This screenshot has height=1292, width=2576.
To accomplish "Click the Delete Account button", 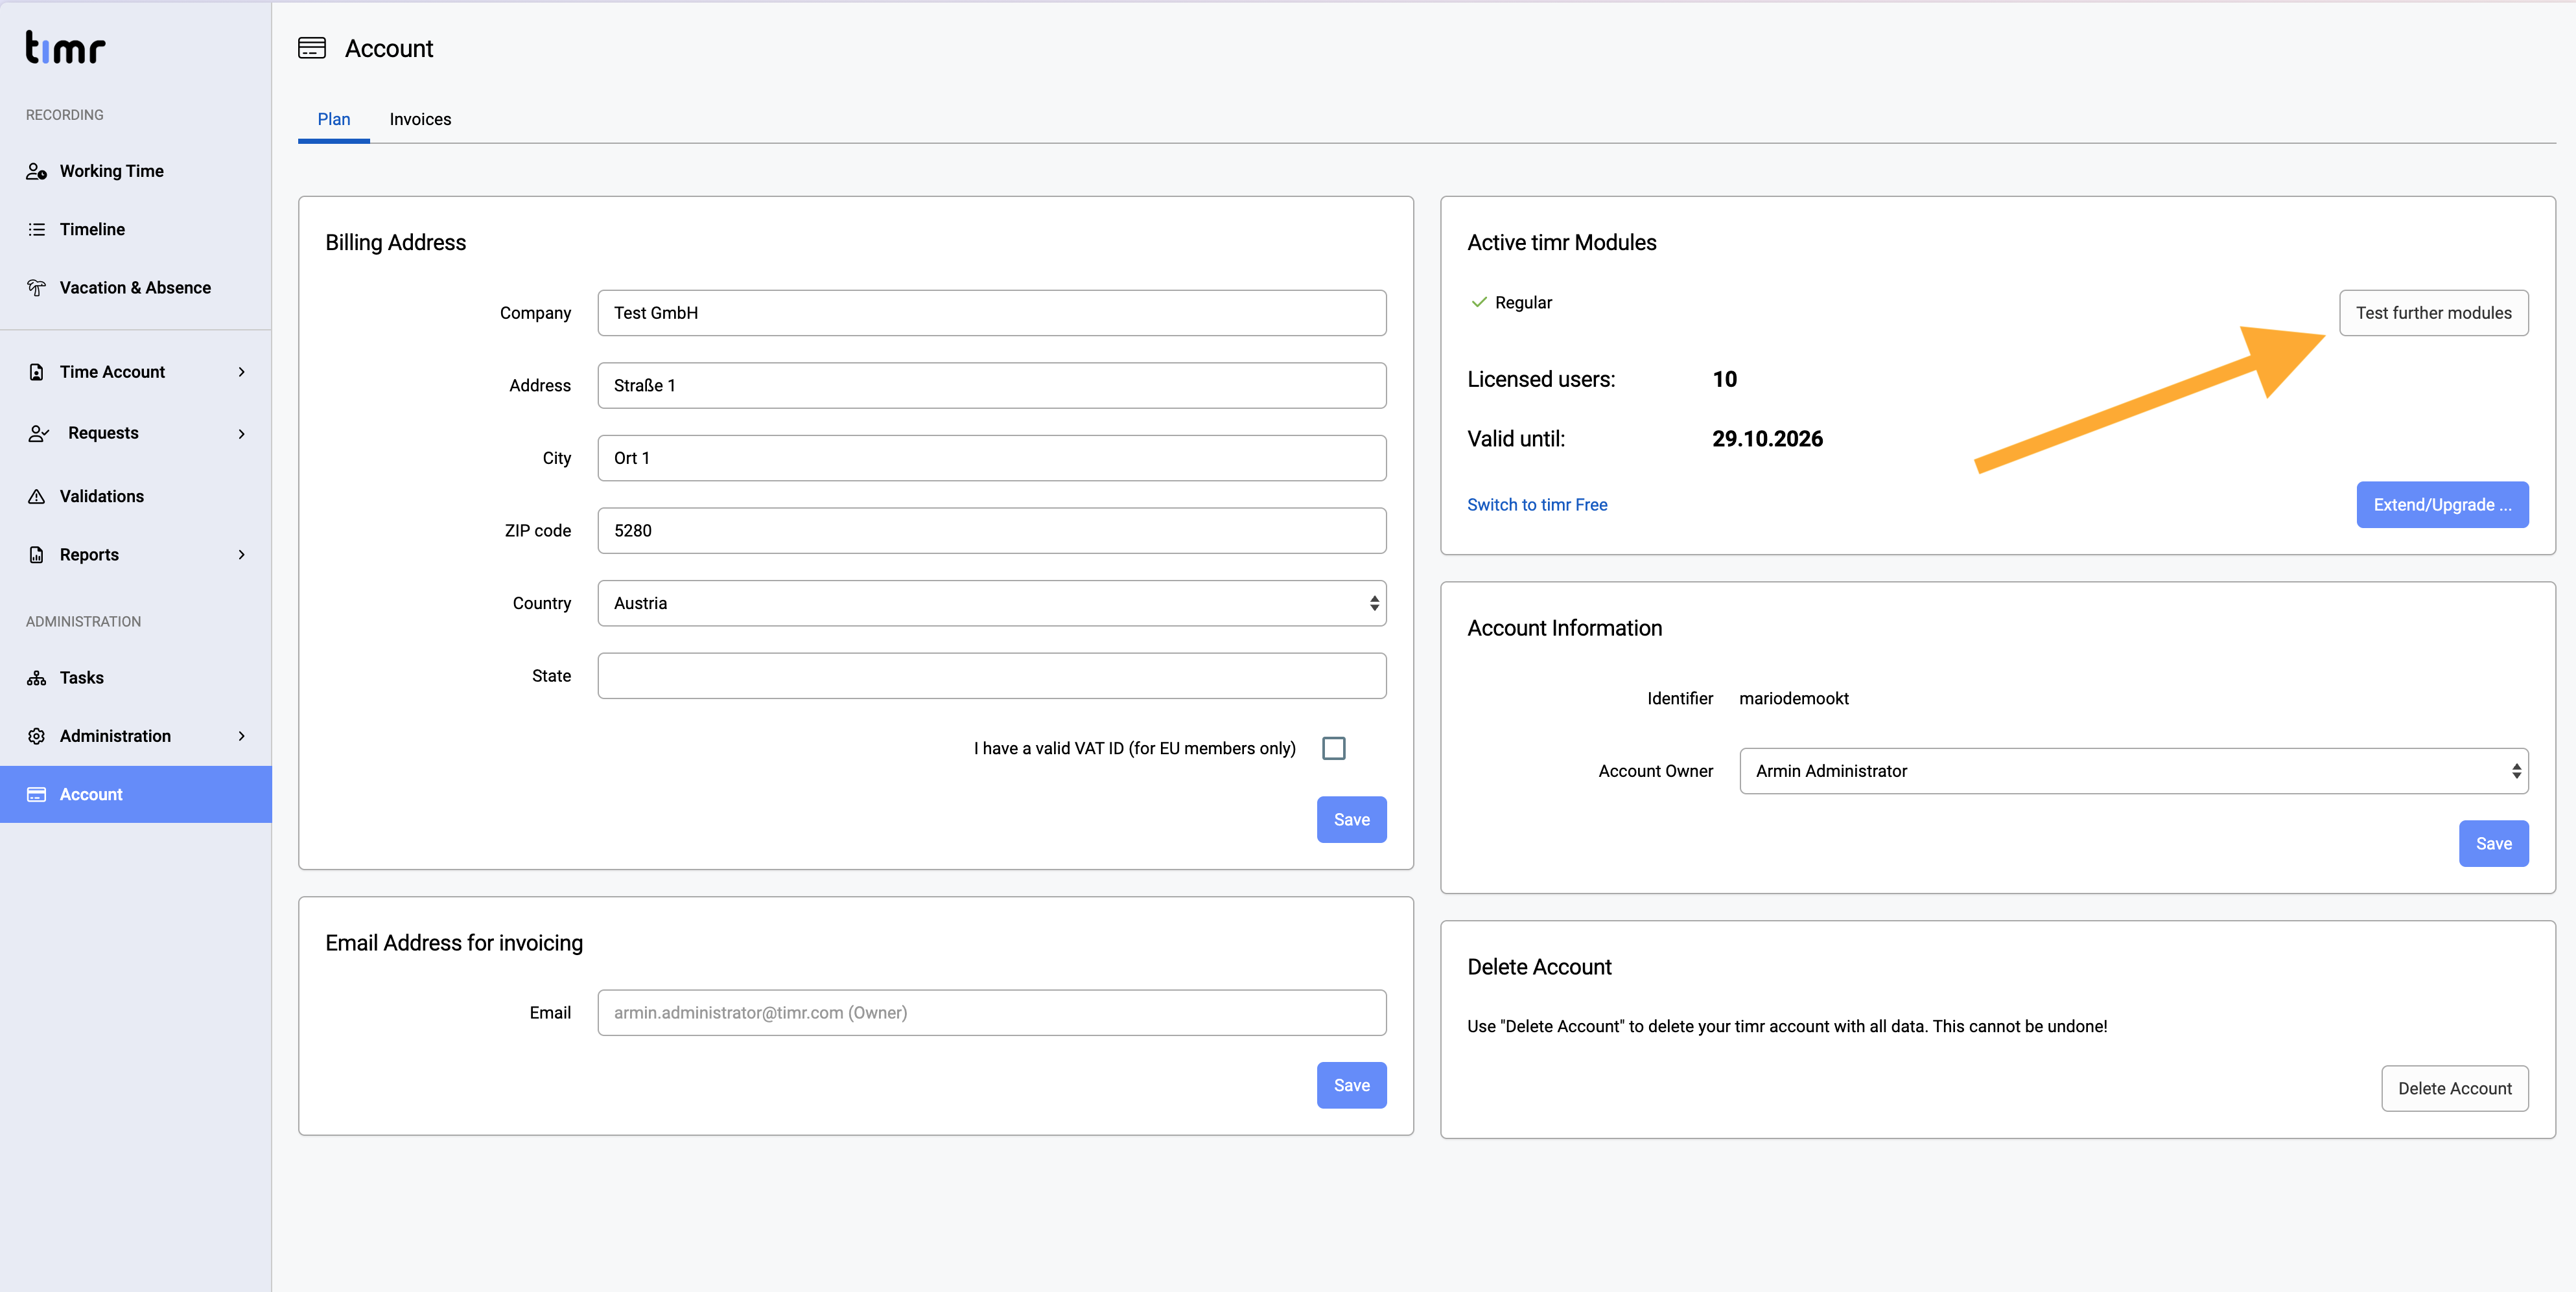I will pyautogui.click(x=2454, y=1088).
